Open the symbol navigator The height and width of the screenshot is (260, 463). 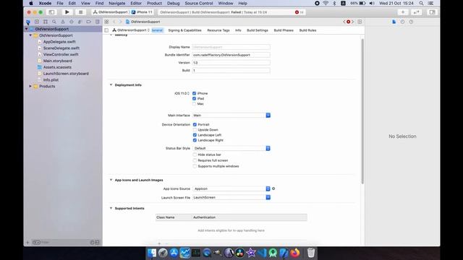tap(46, 22)
